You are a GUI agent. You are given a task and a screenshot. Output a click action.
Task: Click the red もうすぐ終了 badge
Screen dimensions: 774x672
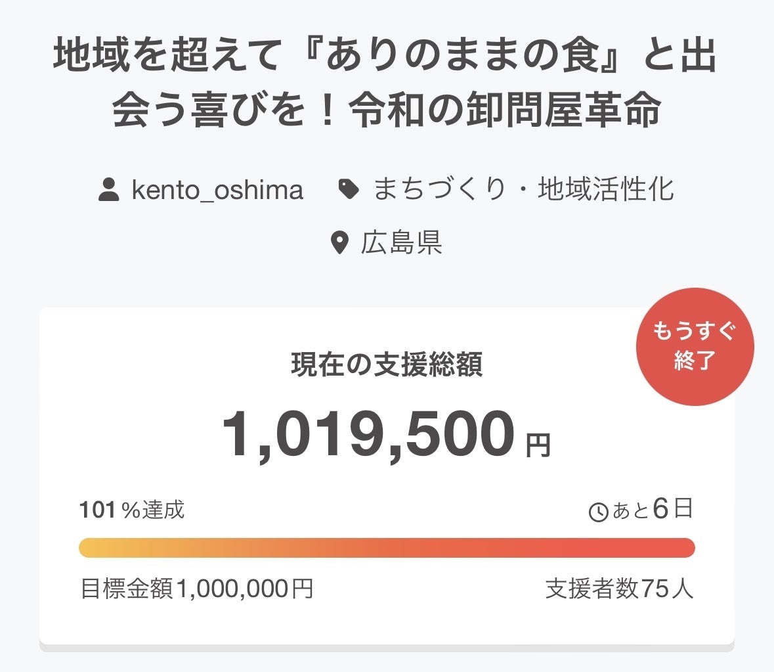pyautogui.click(x=695, y=346)
